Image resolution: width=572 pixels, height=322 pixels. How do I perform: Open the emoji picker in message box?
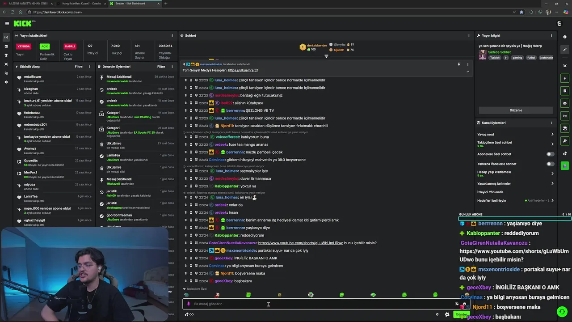464,304
